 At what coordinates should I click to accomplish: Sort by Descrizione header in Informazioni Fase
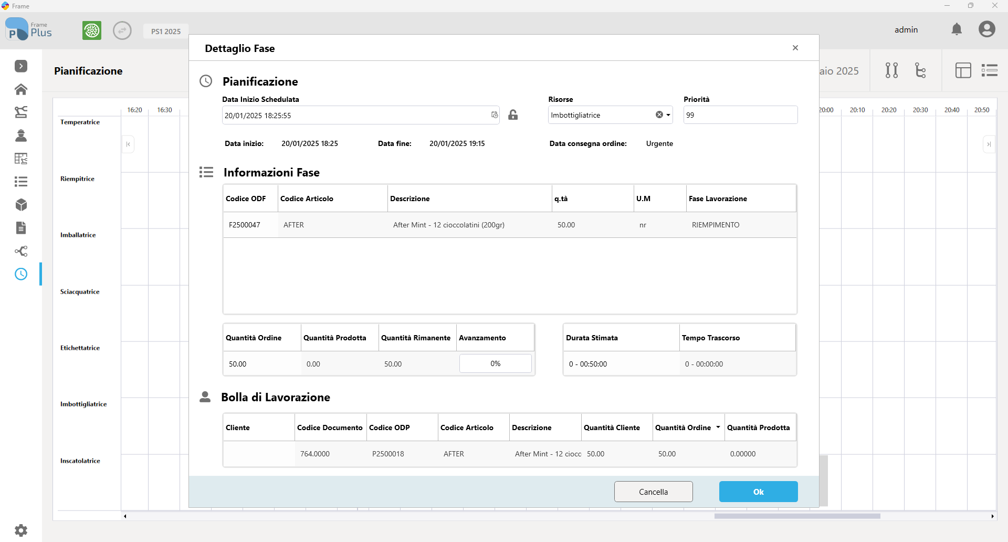pyautogui.click(x=469, y=199)
